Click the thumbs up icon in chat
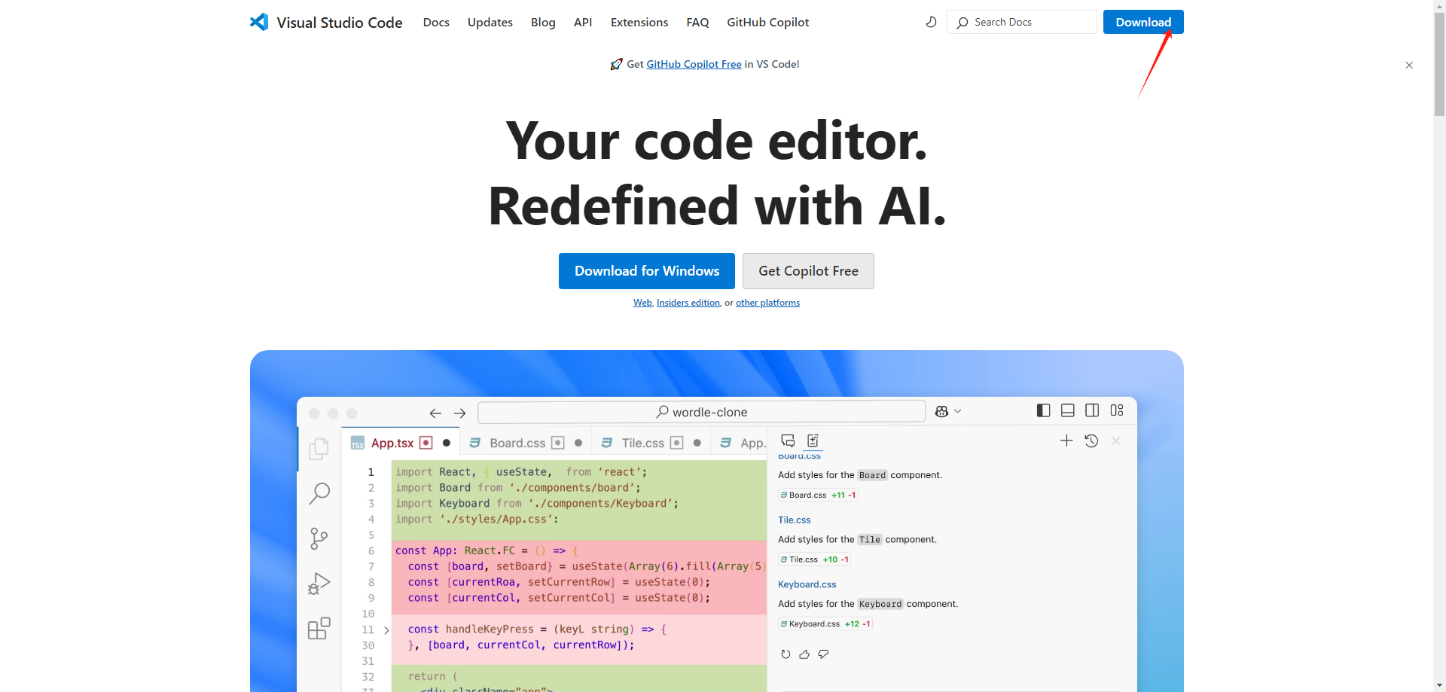 [x=804, y=654]
